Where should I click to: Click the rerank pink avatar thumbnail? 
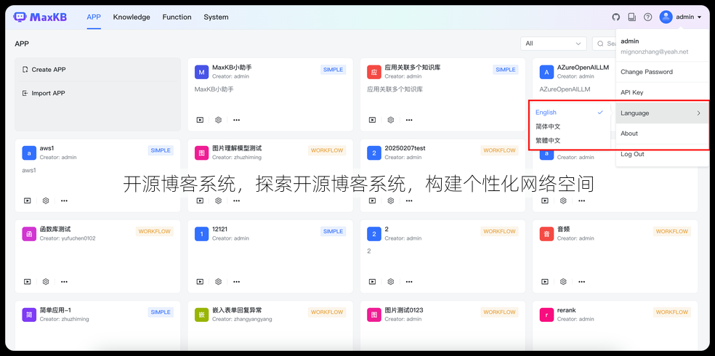point(546,315)
